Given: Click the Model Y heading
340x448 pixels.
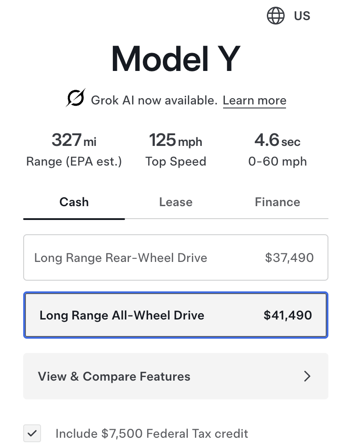Looking at the screenshot, I should 176,59.
